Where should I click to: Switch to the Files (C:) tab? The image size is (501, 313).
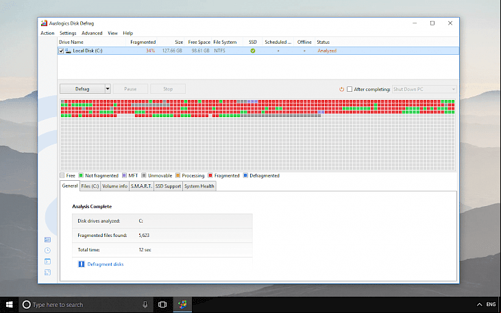point(90,186)
